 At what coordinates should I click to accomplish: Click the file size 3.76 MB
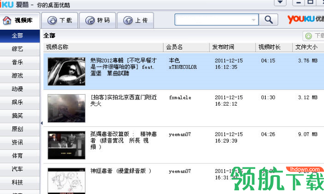point(308,61)
